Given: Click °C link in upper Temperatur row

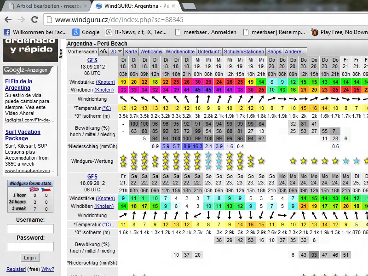Looking at the screenshot, I should pos(107,108).
